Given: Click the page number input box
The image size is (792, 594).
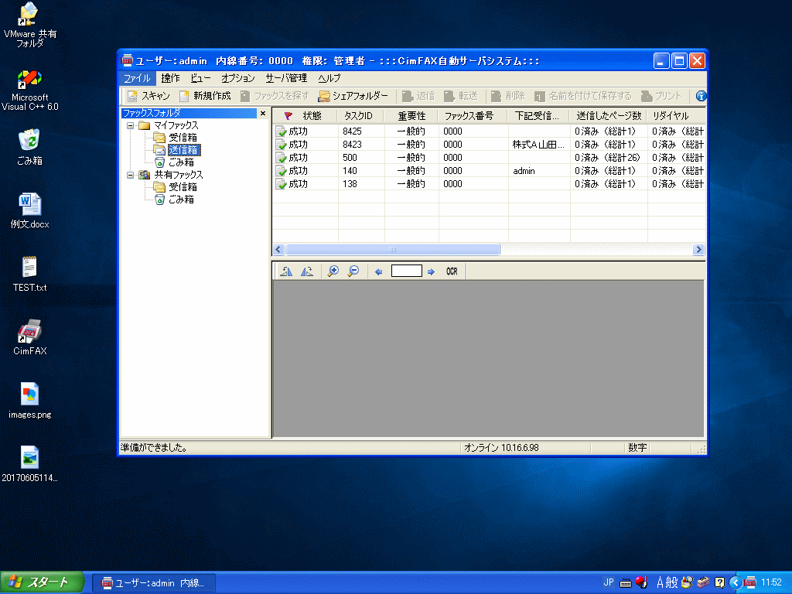Looking at the screenshot, I should tap(407, 271).
